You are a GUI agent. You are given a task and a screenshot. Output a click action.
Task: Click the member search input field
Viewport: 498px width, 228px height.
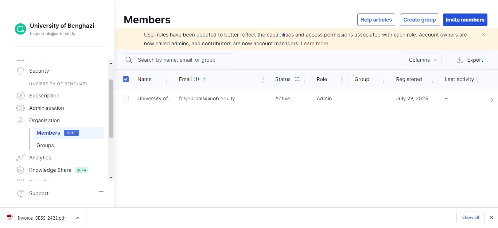click(182, 60)
